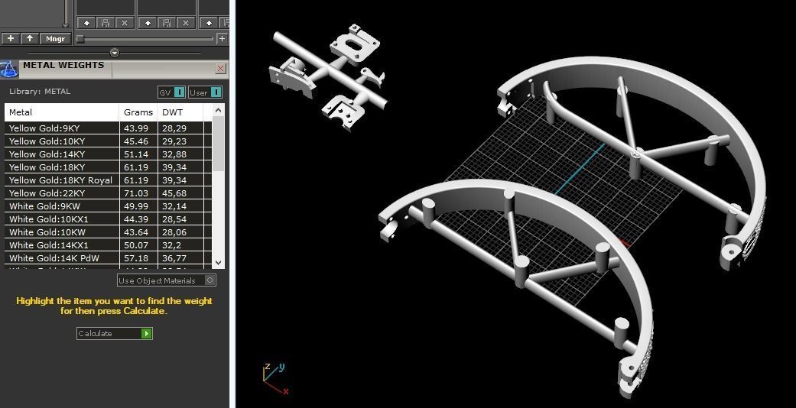Toggle the Use Object Materials option
This screenshot has width=796, height=408.
167,280
